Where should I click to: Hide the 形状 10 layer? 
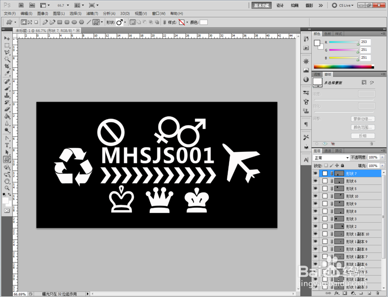click(x=315, y=196)
